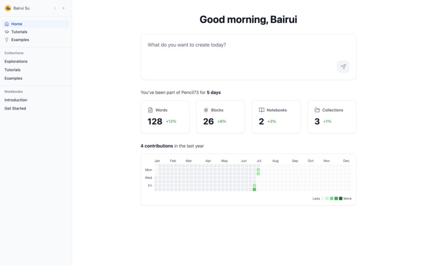Click the lightbulb icon beside top Examples
425x266 pixels.
coord(7,40)
